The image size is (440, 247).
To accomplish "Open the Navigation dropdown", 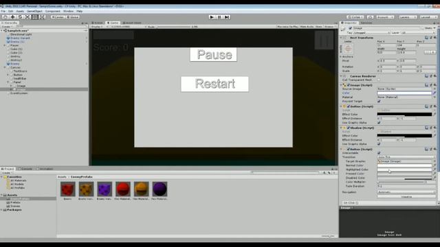I will (406, 192).
